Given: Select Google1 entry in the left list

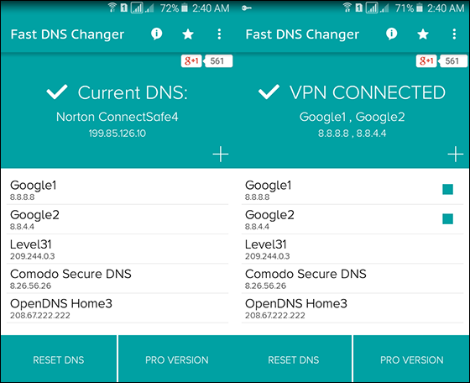Looking at the screenshot, I should (117, 190).
